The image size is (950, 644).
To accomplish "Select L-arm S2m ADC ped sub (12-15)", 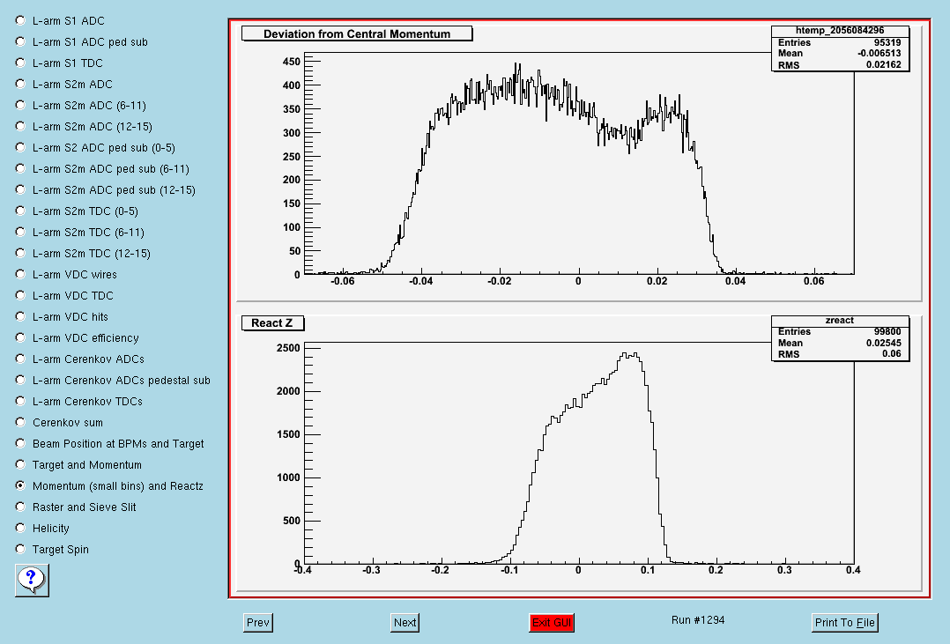I will click(20, 190).
